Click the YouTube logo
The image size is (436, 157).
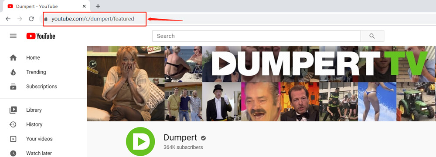pyautogui.click(x=41, y=36)
